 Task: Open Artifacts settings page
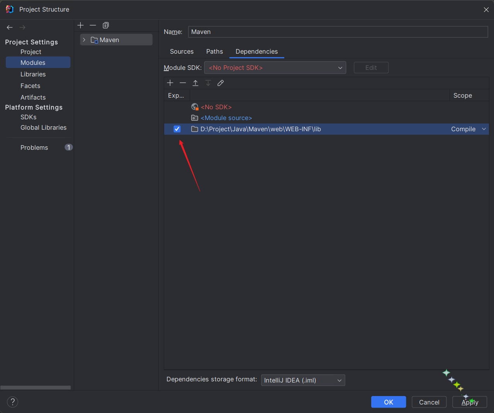click(x=33, y=97)
